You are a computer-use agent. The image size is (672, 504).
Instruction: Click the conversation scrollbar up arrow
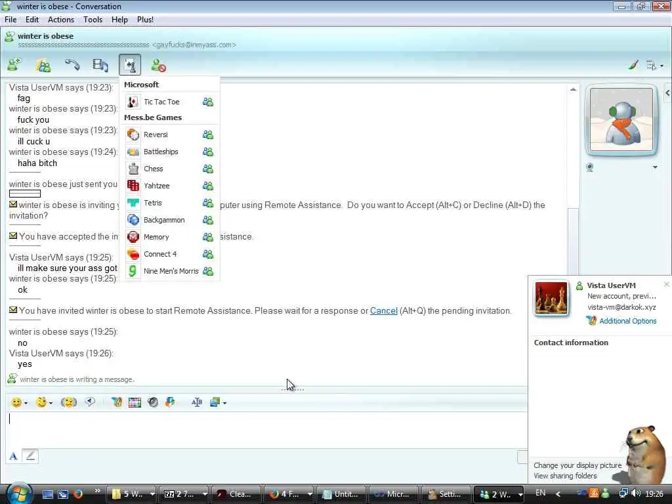(x=573, y=89)
